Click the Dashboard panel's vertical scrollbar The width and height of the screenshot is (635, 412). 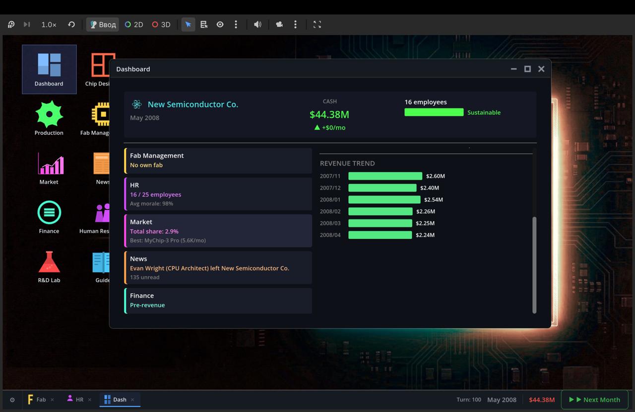coord(534,265)
